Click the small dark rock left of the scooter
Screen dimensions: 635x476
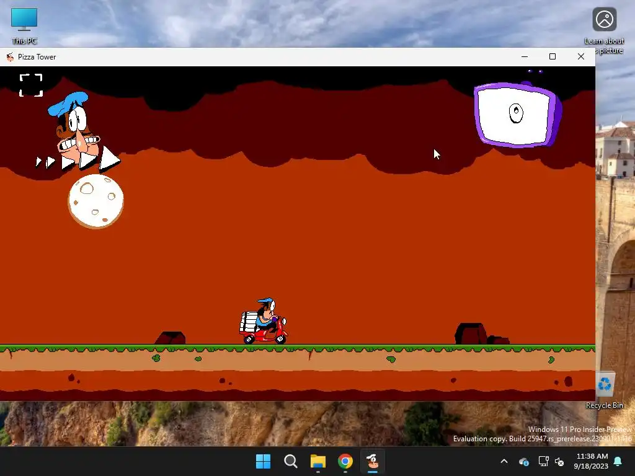pos(171,338)
